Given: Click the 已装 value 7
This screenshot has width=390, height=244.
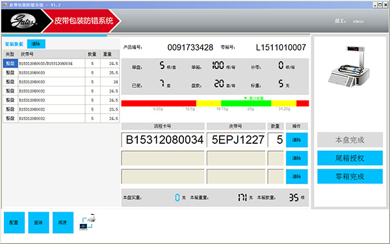Looking at the screenshot, I should point(162,83).
